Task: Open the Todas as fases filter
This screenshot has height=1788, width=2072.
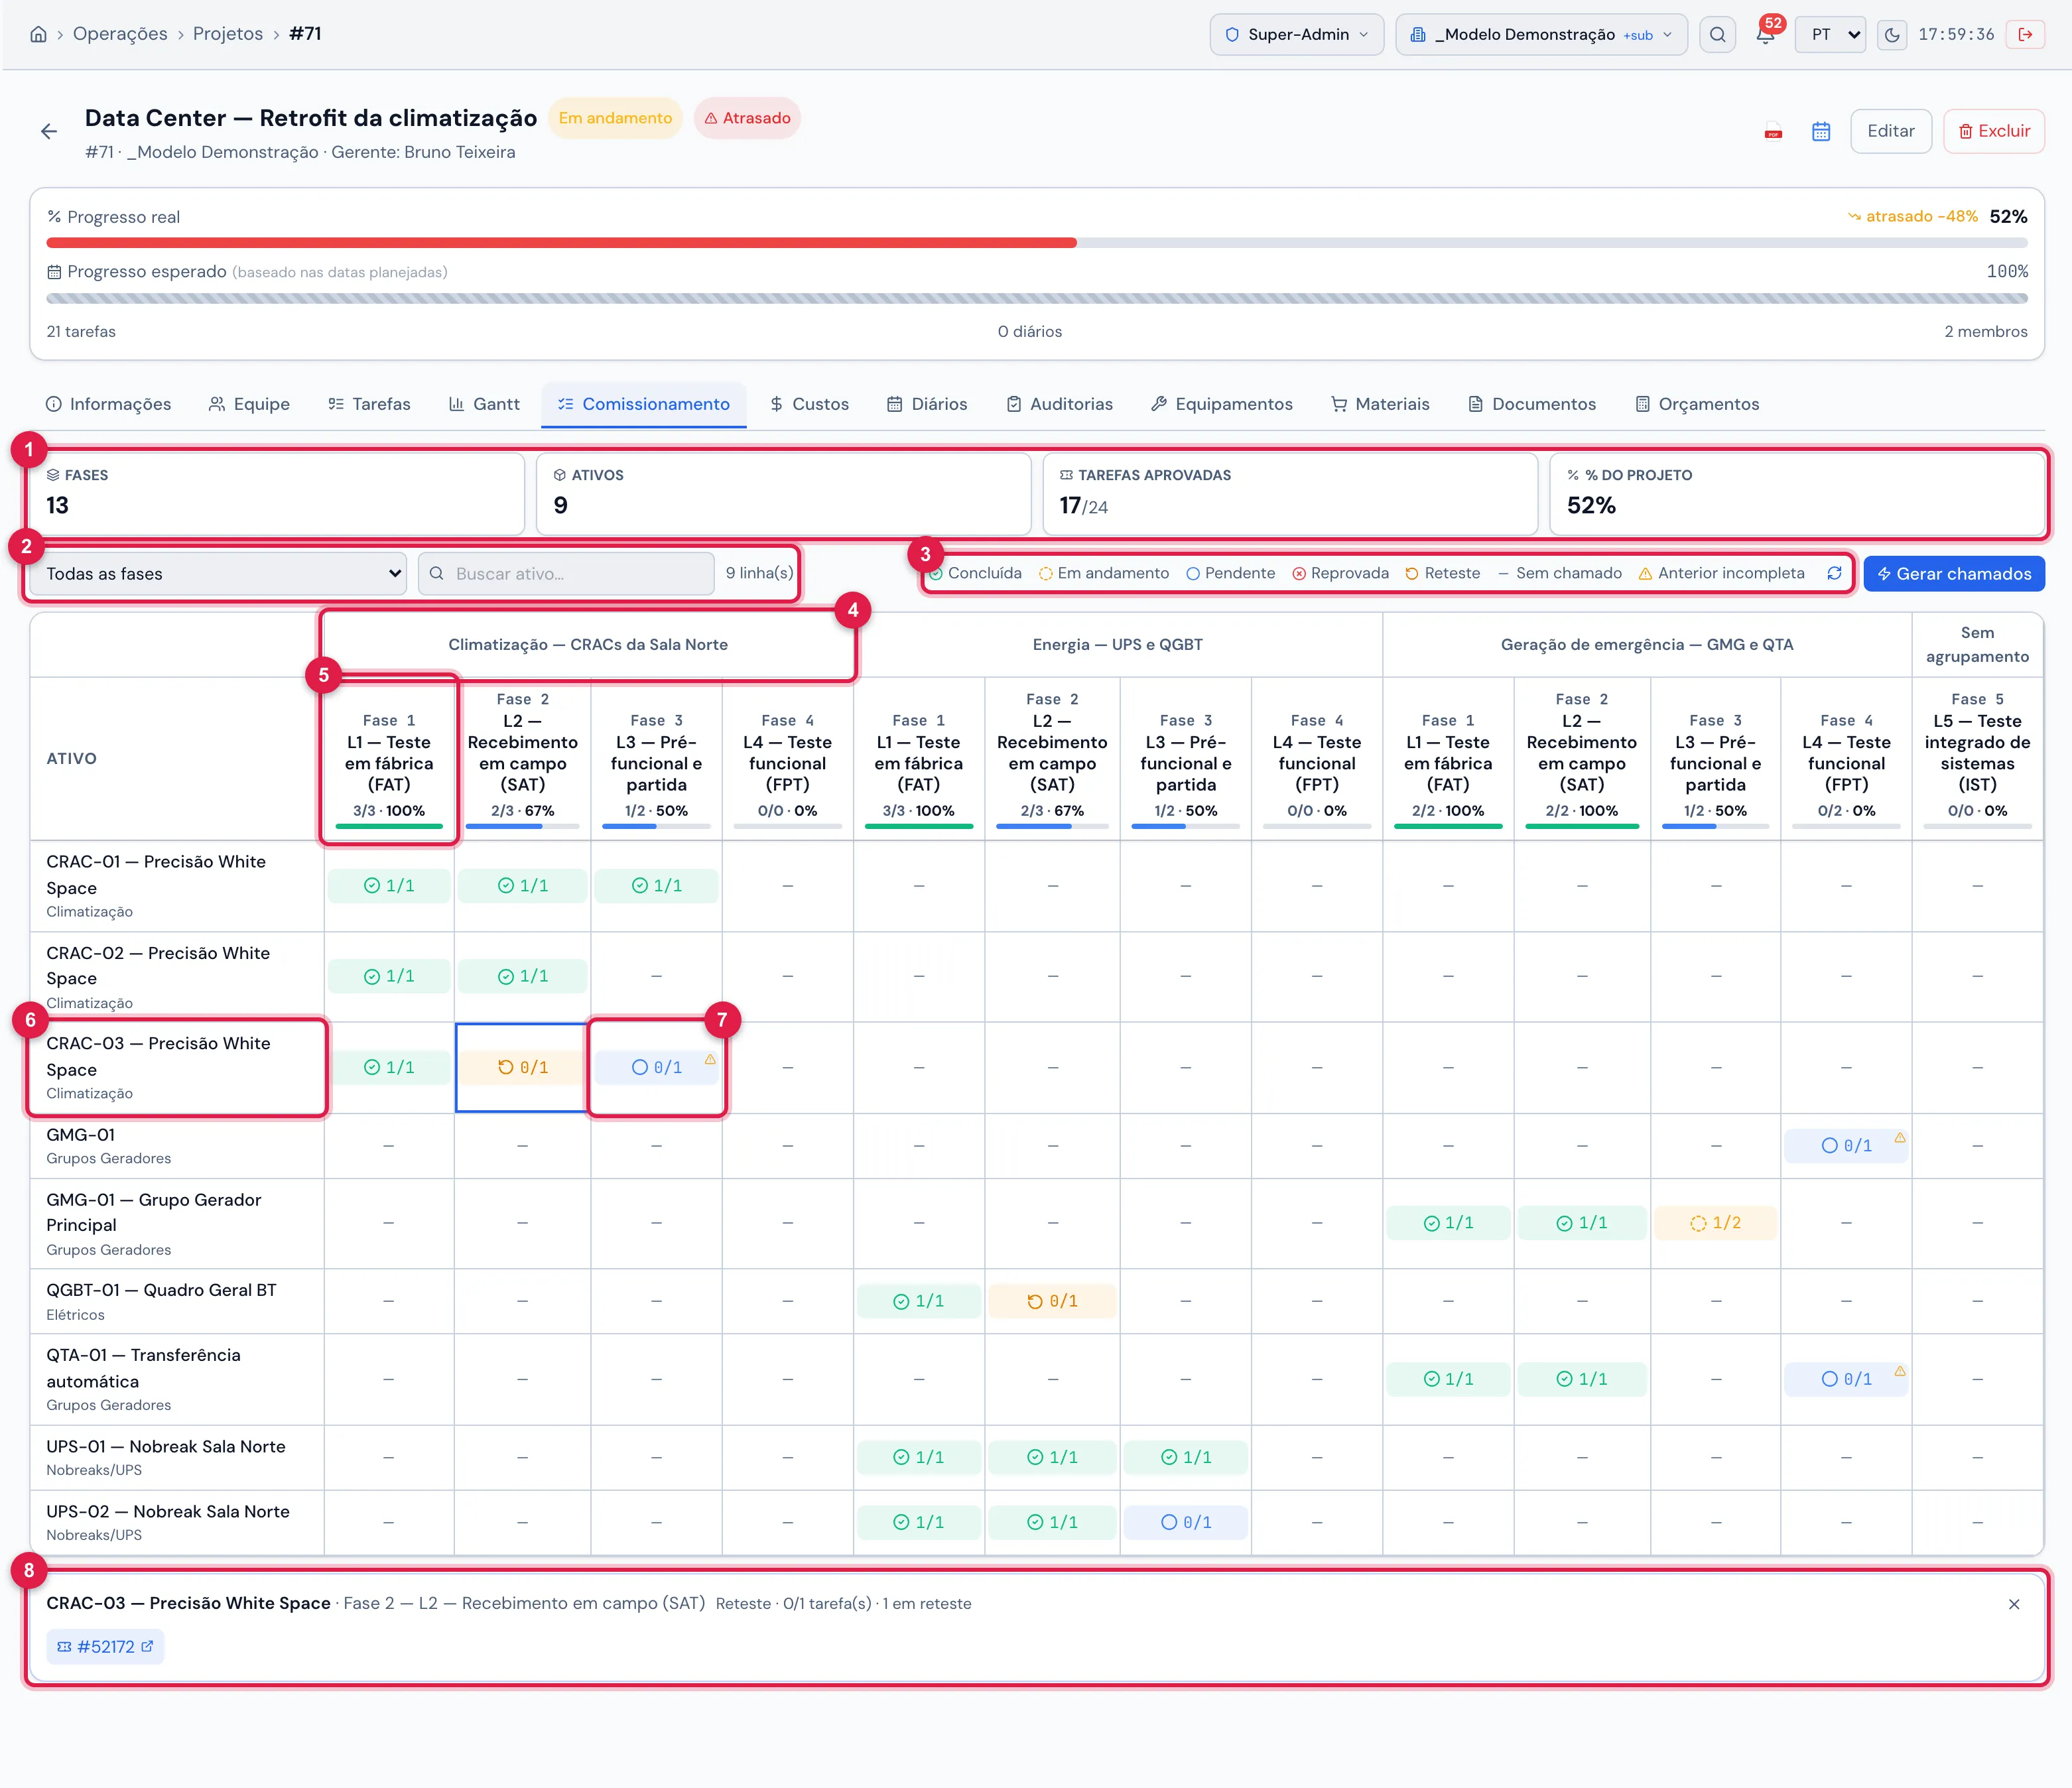Action: [218, 574]
